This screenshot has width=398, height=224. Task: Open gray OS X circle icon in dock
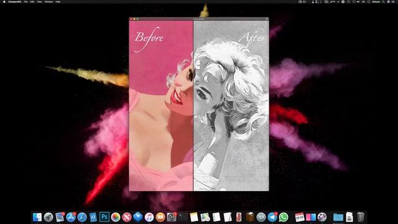click(261, 217)
